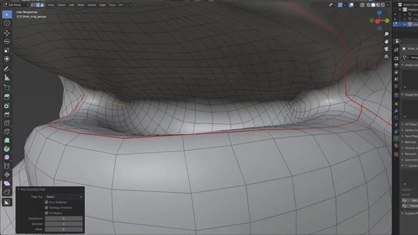418x235 pixels.
Task: Switch to material preview shading
Action: click(378, 5)
